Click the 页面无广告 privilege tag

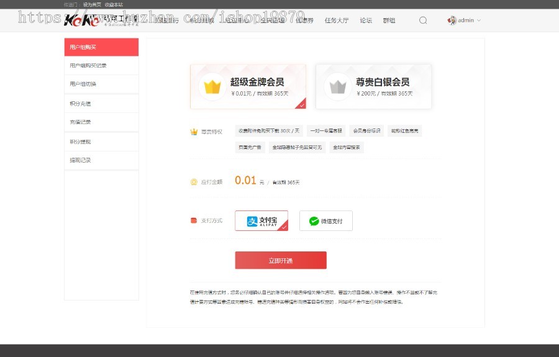250,147
